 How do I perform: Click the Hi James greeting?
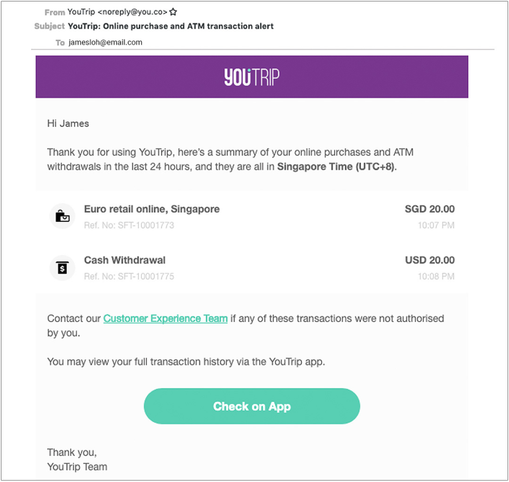point(68,124)
